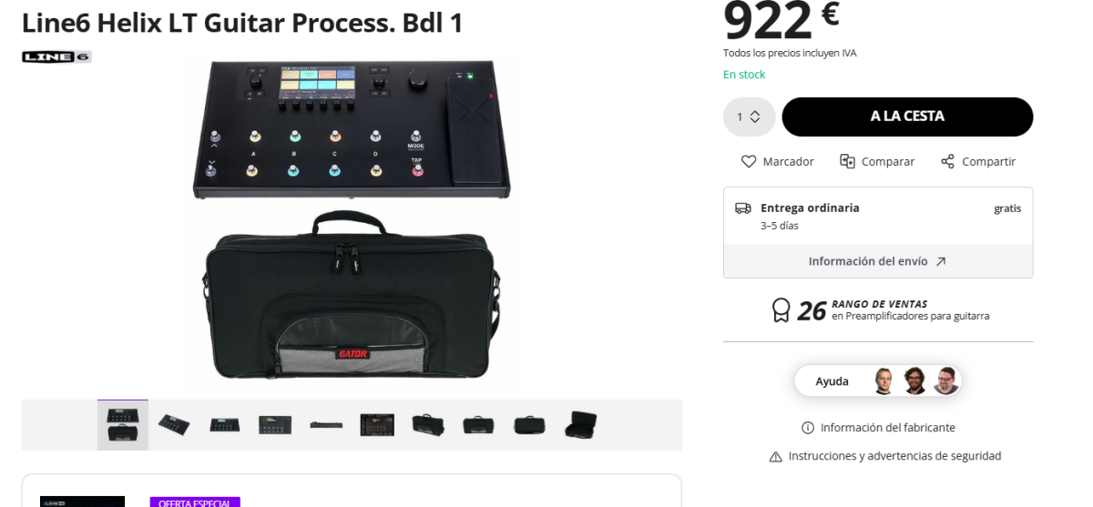
Task: Click the delivery truck icon
Action: pos(743,208)
